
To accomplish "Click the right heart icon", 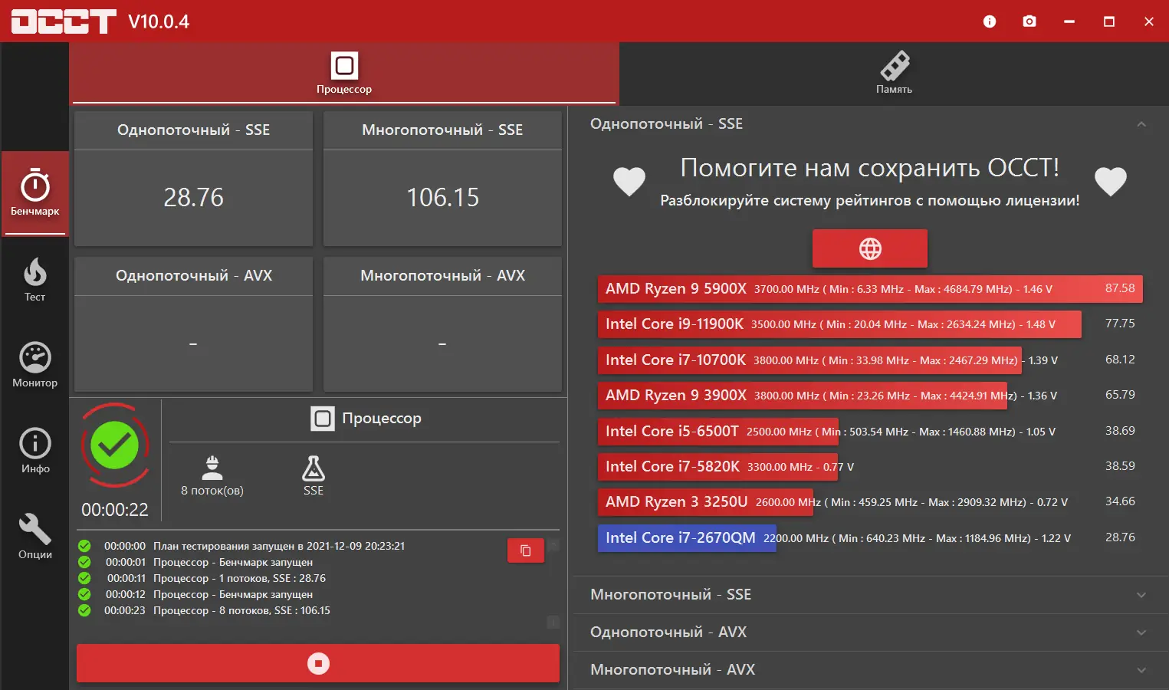I will 1111,182.
